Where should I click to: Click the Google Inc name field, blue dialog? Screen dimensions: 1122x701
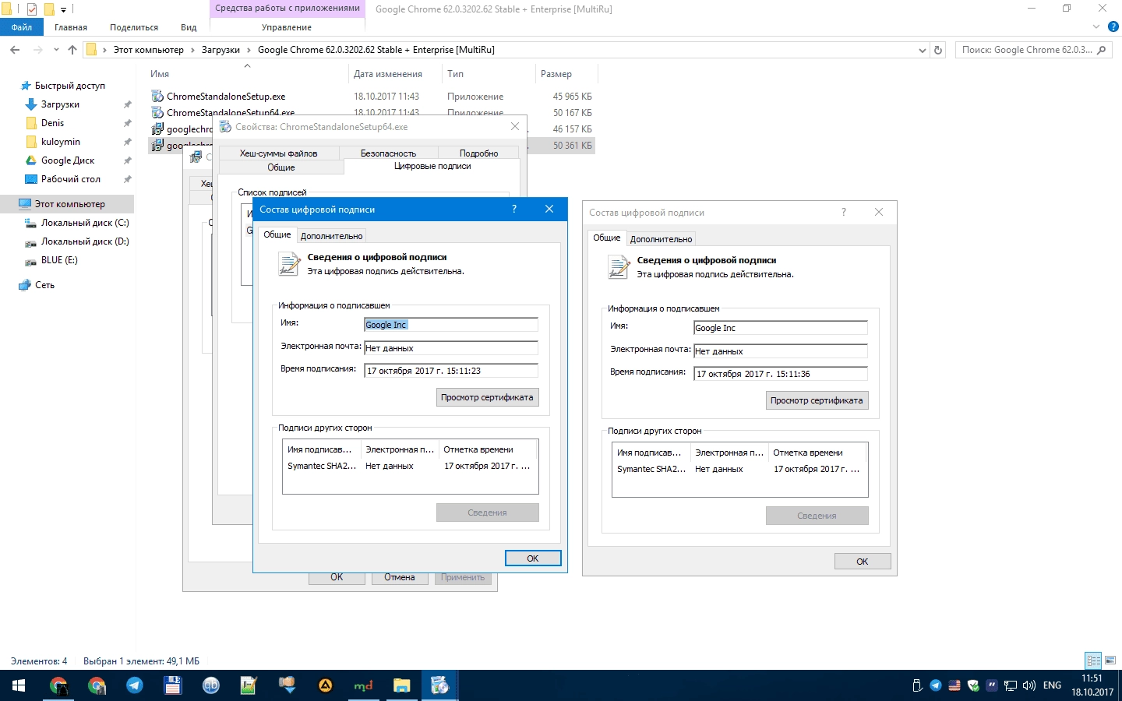coord(451,325)
